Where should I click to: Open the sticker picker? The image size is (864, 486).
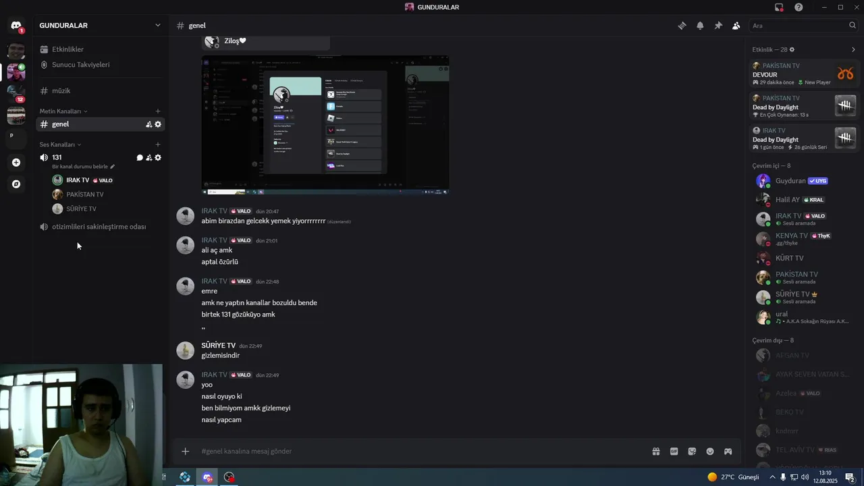(692, 452)
